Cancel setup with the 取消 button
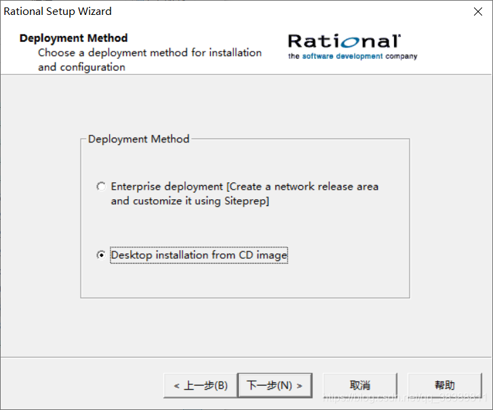This screenshot has height=410, width=493. [360, 386]
